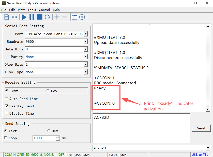213x157 pixels.
Task: Click the '#XMQTTEVT: 7,0' log line
Action: pyautogui.click(x=110, y=37)
